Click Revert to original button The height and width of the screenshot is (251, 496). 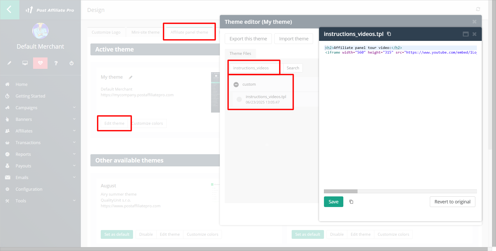(452, 202)
